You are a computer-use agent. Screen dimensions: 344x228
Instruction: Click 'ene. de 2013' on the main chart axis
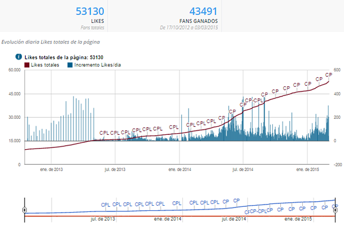pyautogui.click(x=52, y=169)
